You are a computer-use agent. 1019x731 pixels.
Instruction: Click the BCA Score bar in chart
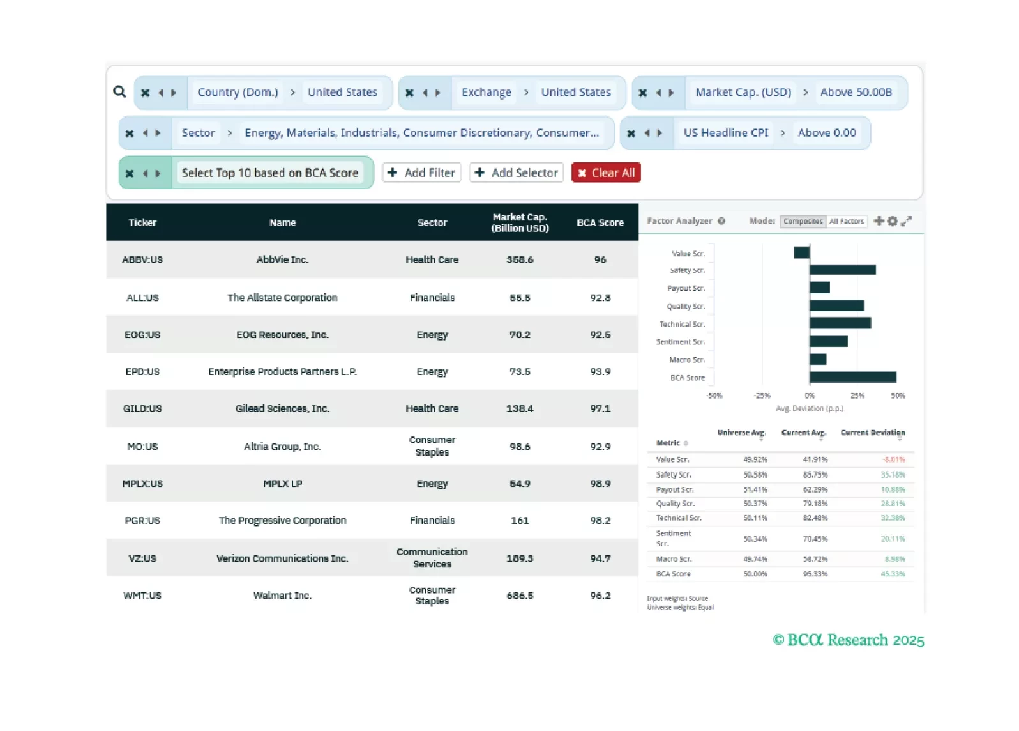852,378
